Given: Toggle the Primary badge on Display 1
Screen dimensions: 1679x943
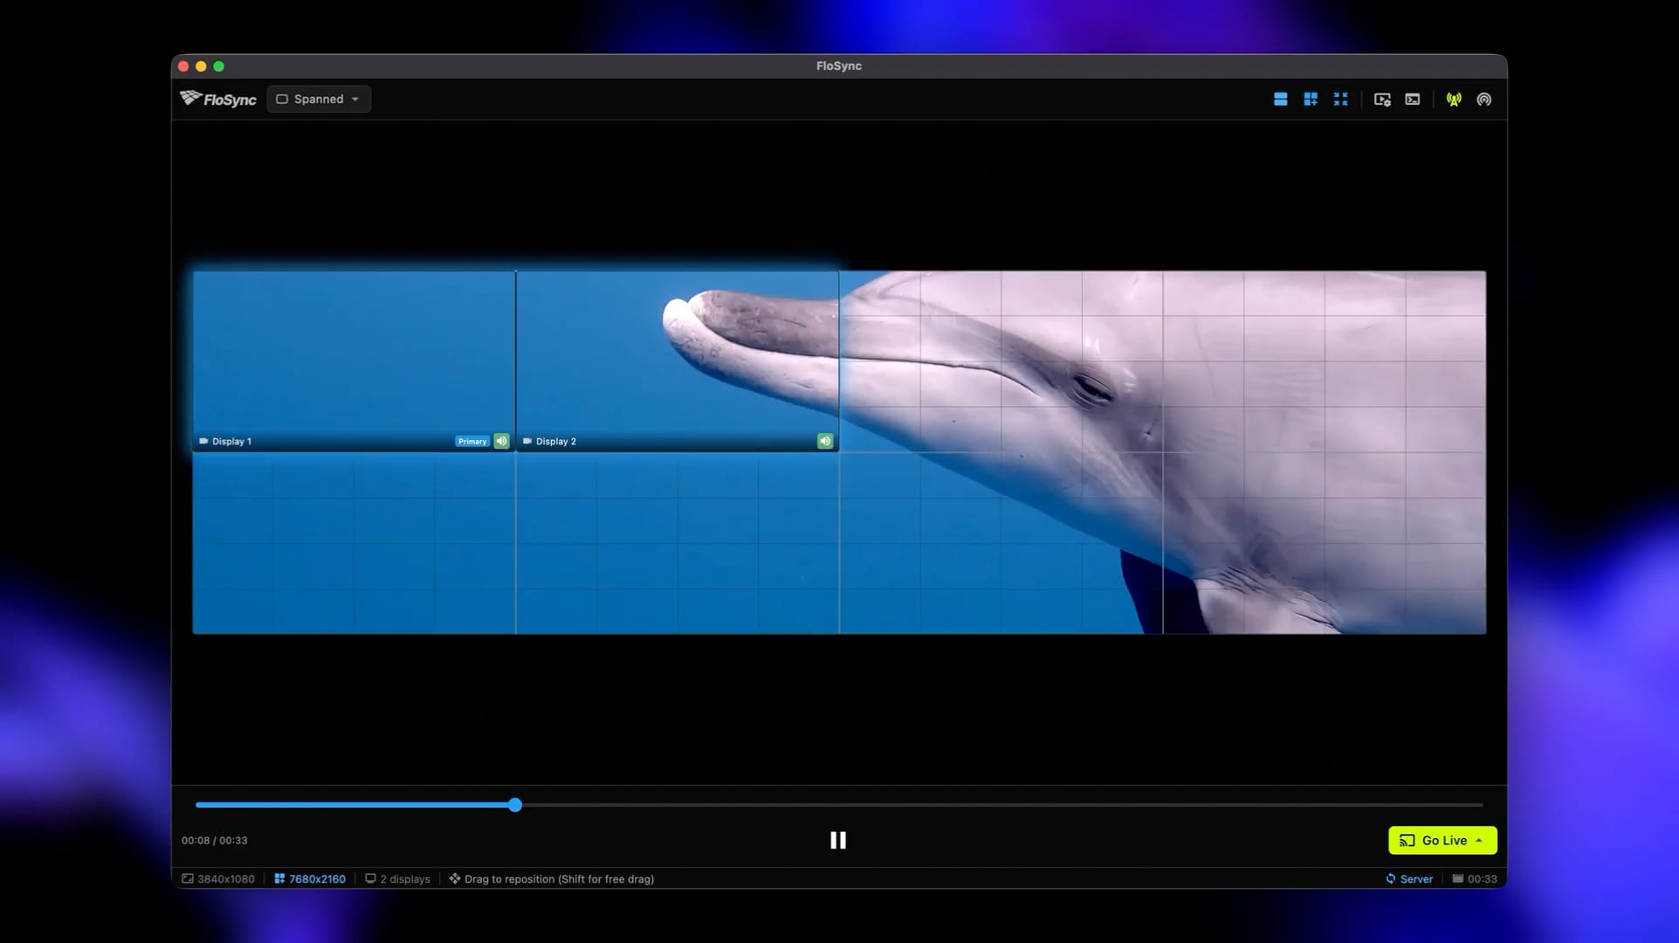Looking at the screenshot, I should click(x=471, y=441).
